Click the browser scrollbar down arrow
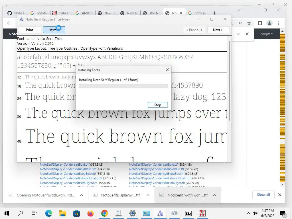Image resolution: width=292 pixels, height=219 pixels. (x=283, y=184)
